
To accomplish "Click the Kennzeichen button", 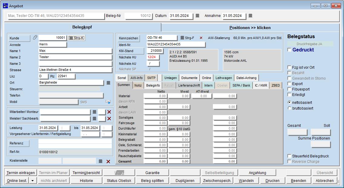I will [129, 38].
